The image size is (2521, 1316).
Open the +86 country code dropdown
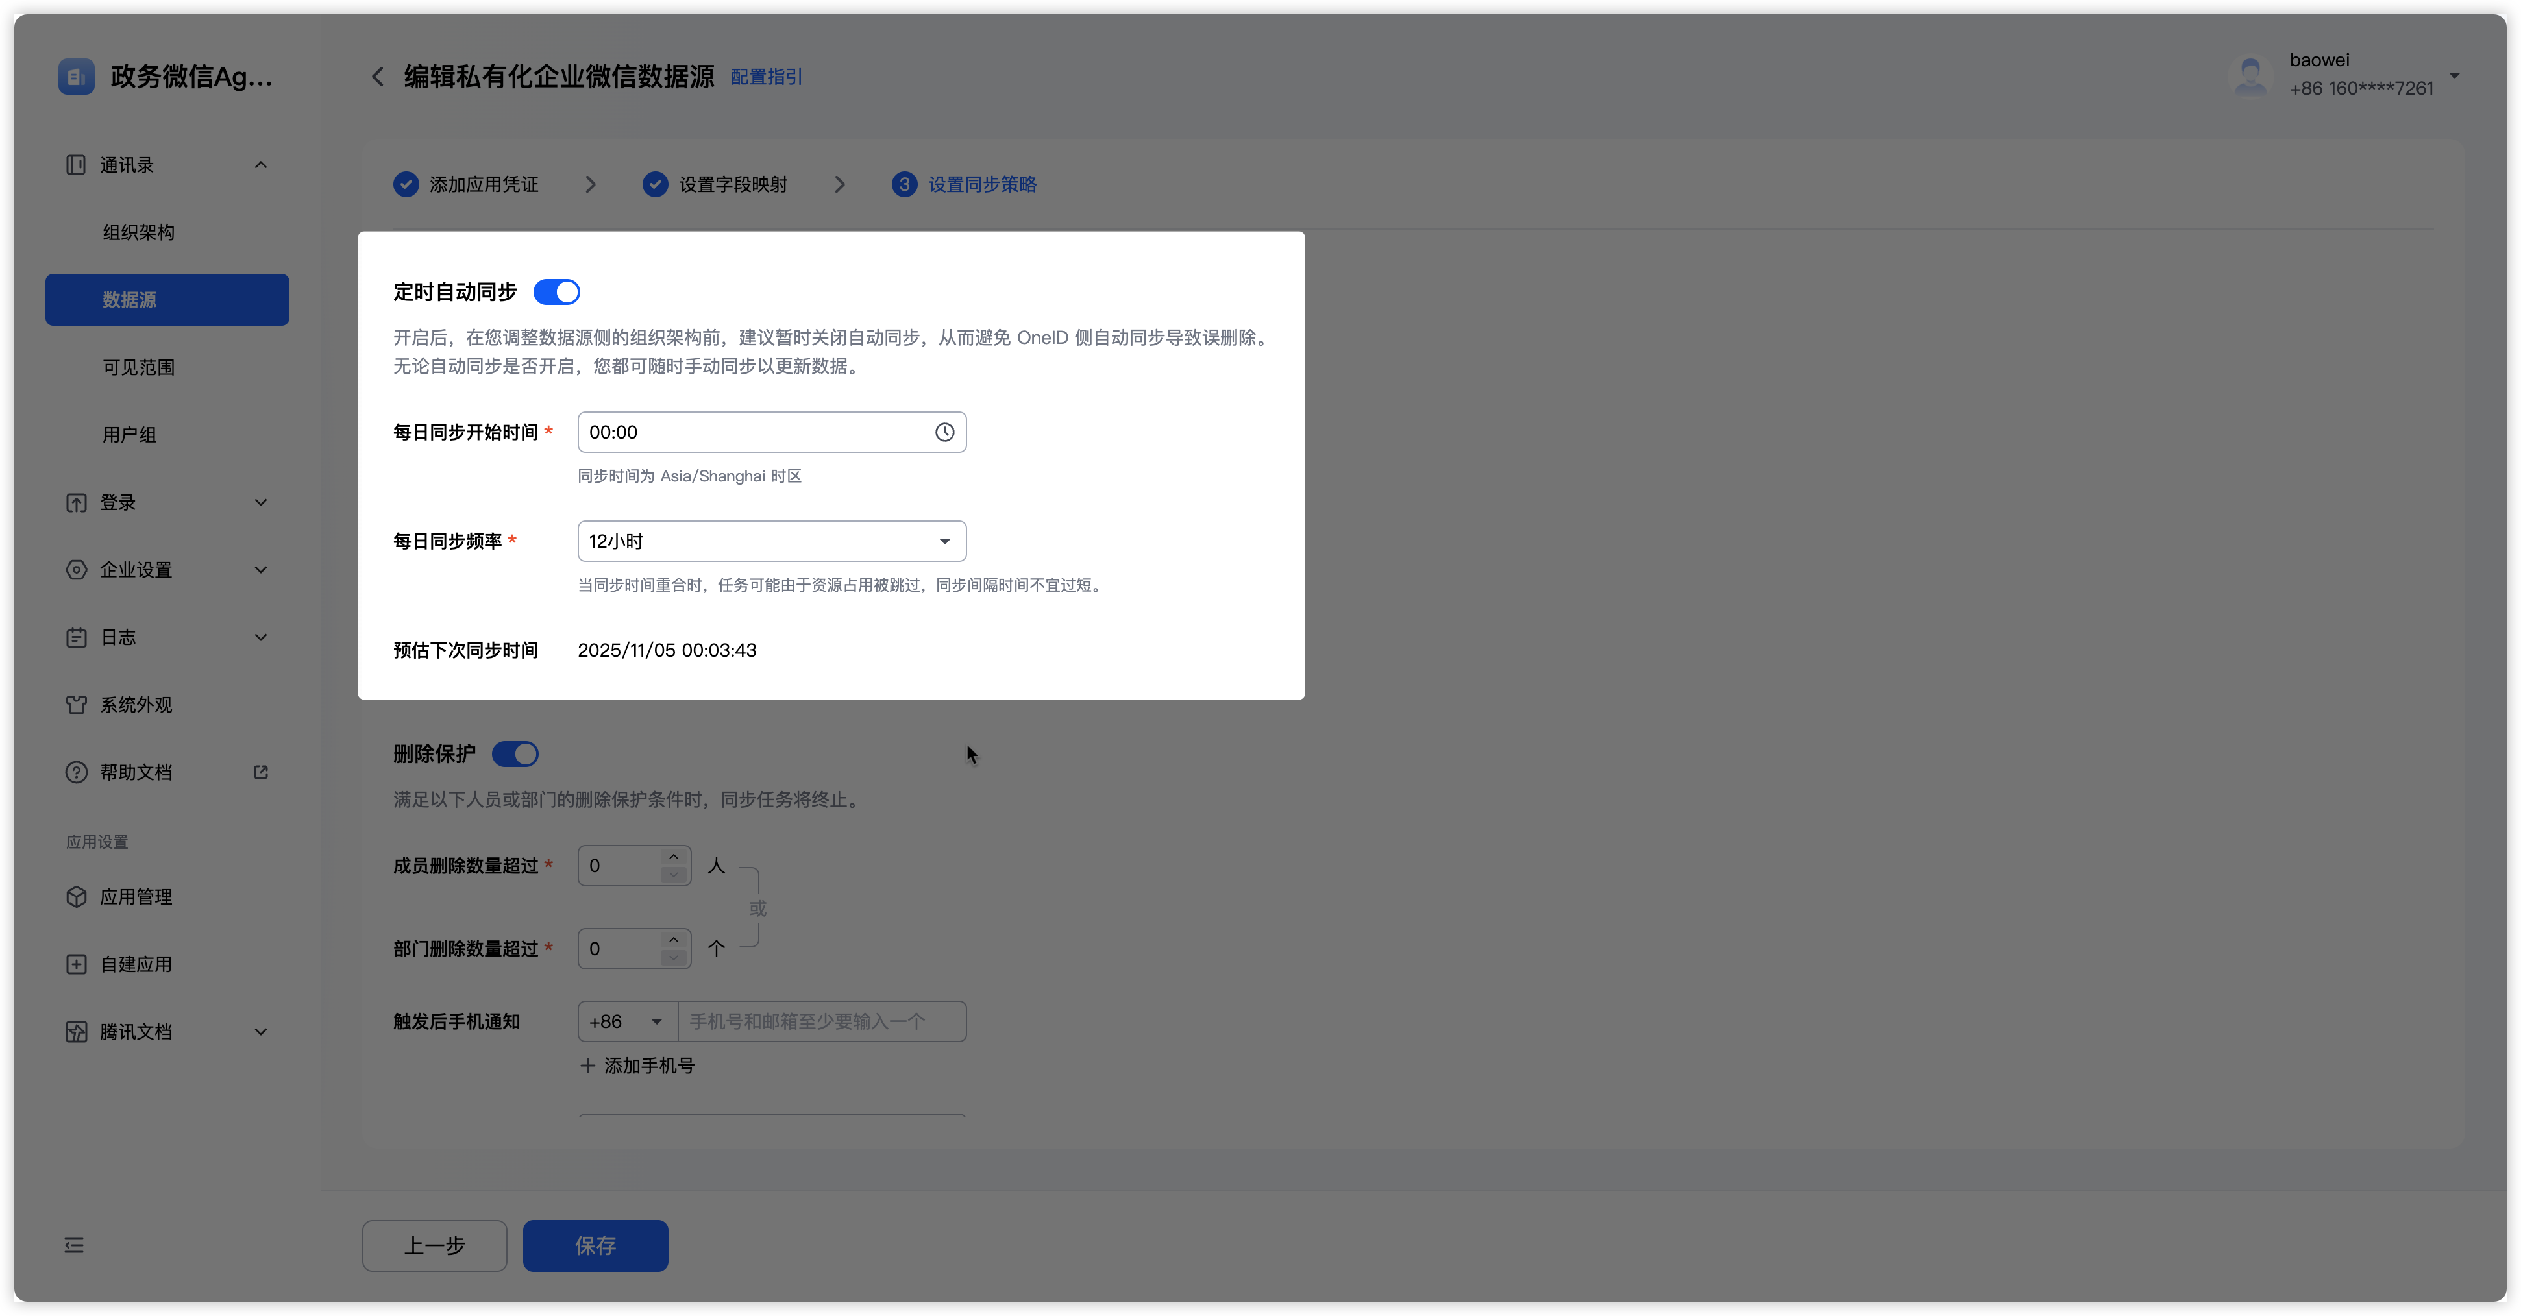coord(626,1021)
